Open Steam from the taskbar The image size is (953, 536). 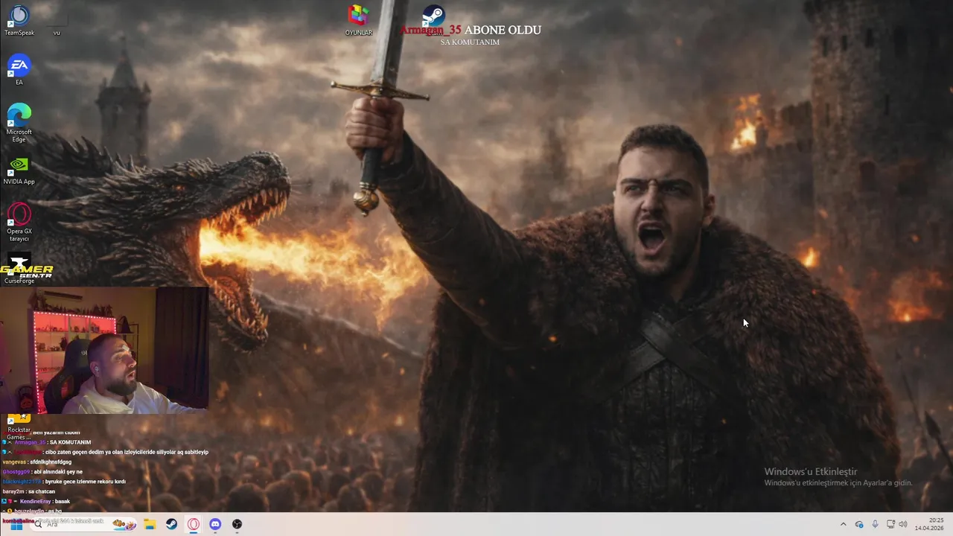[171, 524]
